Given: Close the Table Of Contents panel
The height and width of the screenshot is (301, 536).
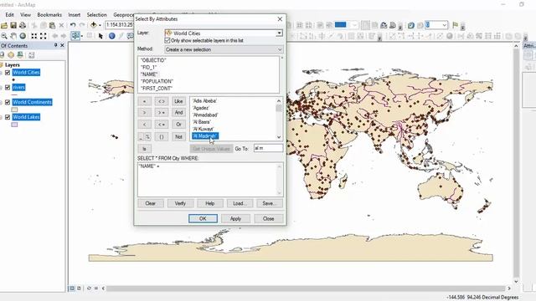Looking at the screenshot, I should coord(62,45).
